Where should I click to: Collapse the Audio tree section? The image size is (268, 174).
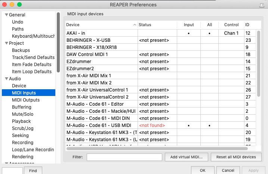5,79
